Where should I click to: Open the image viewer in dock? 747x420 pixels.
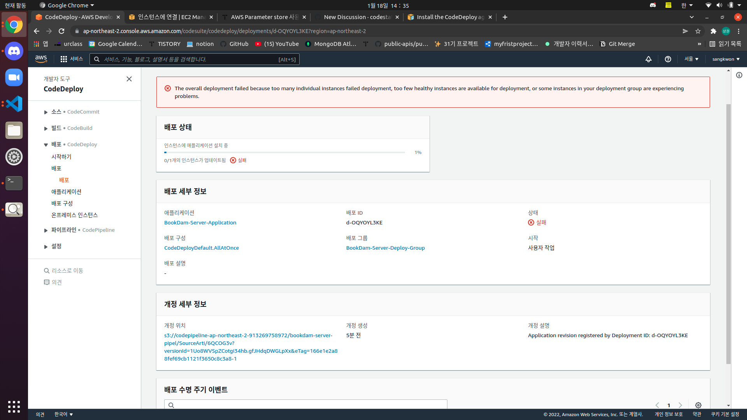tap(14, 210)
